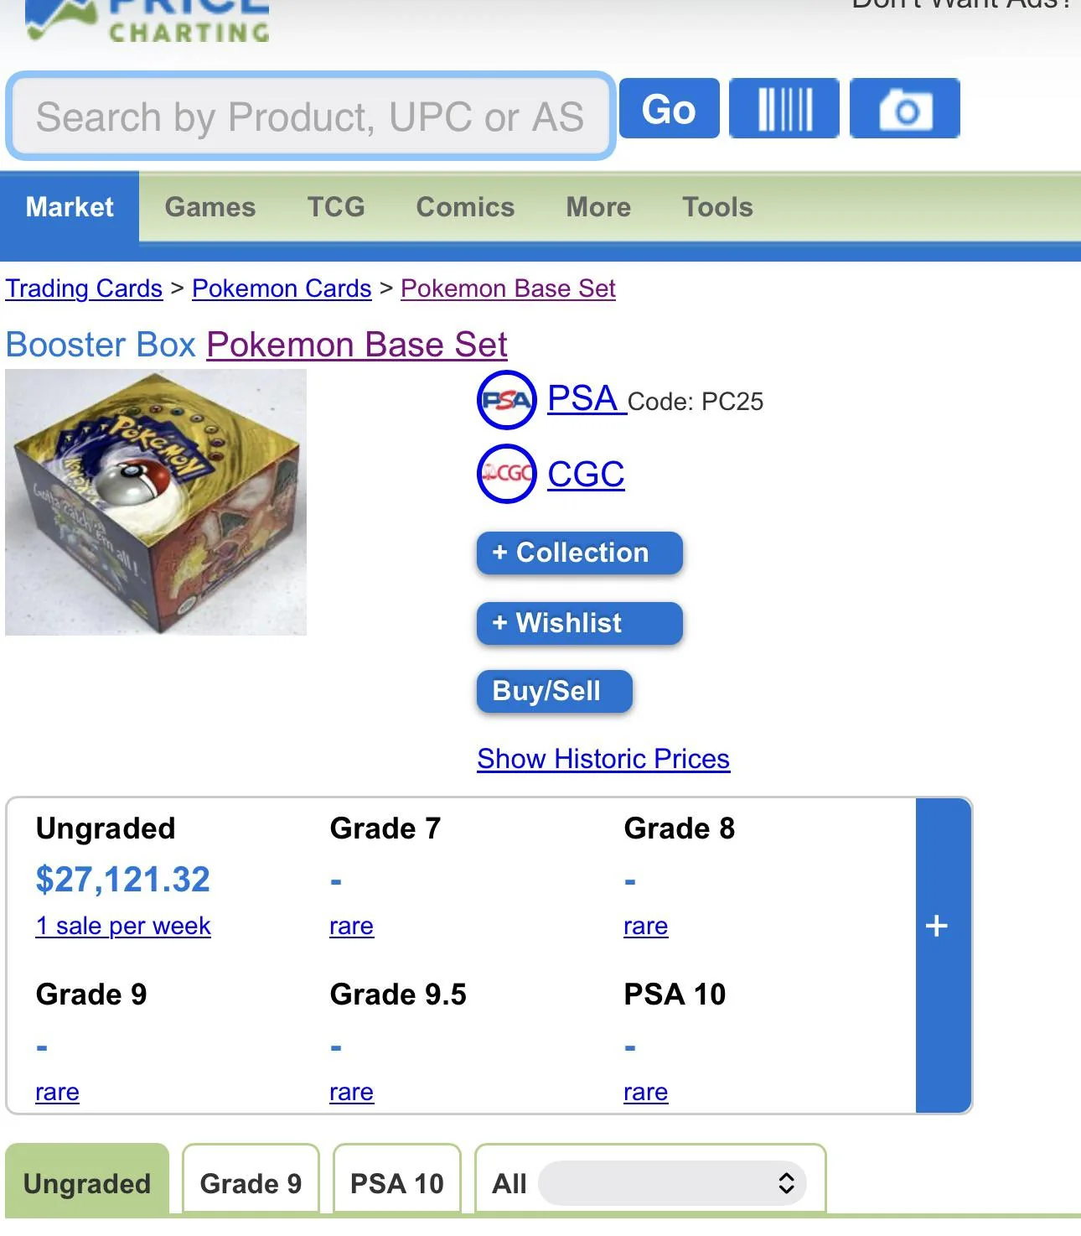Screen dimensions: 1081x1236
Task: Open the All grades dropdown
Action: click(x=672, y=1182)
